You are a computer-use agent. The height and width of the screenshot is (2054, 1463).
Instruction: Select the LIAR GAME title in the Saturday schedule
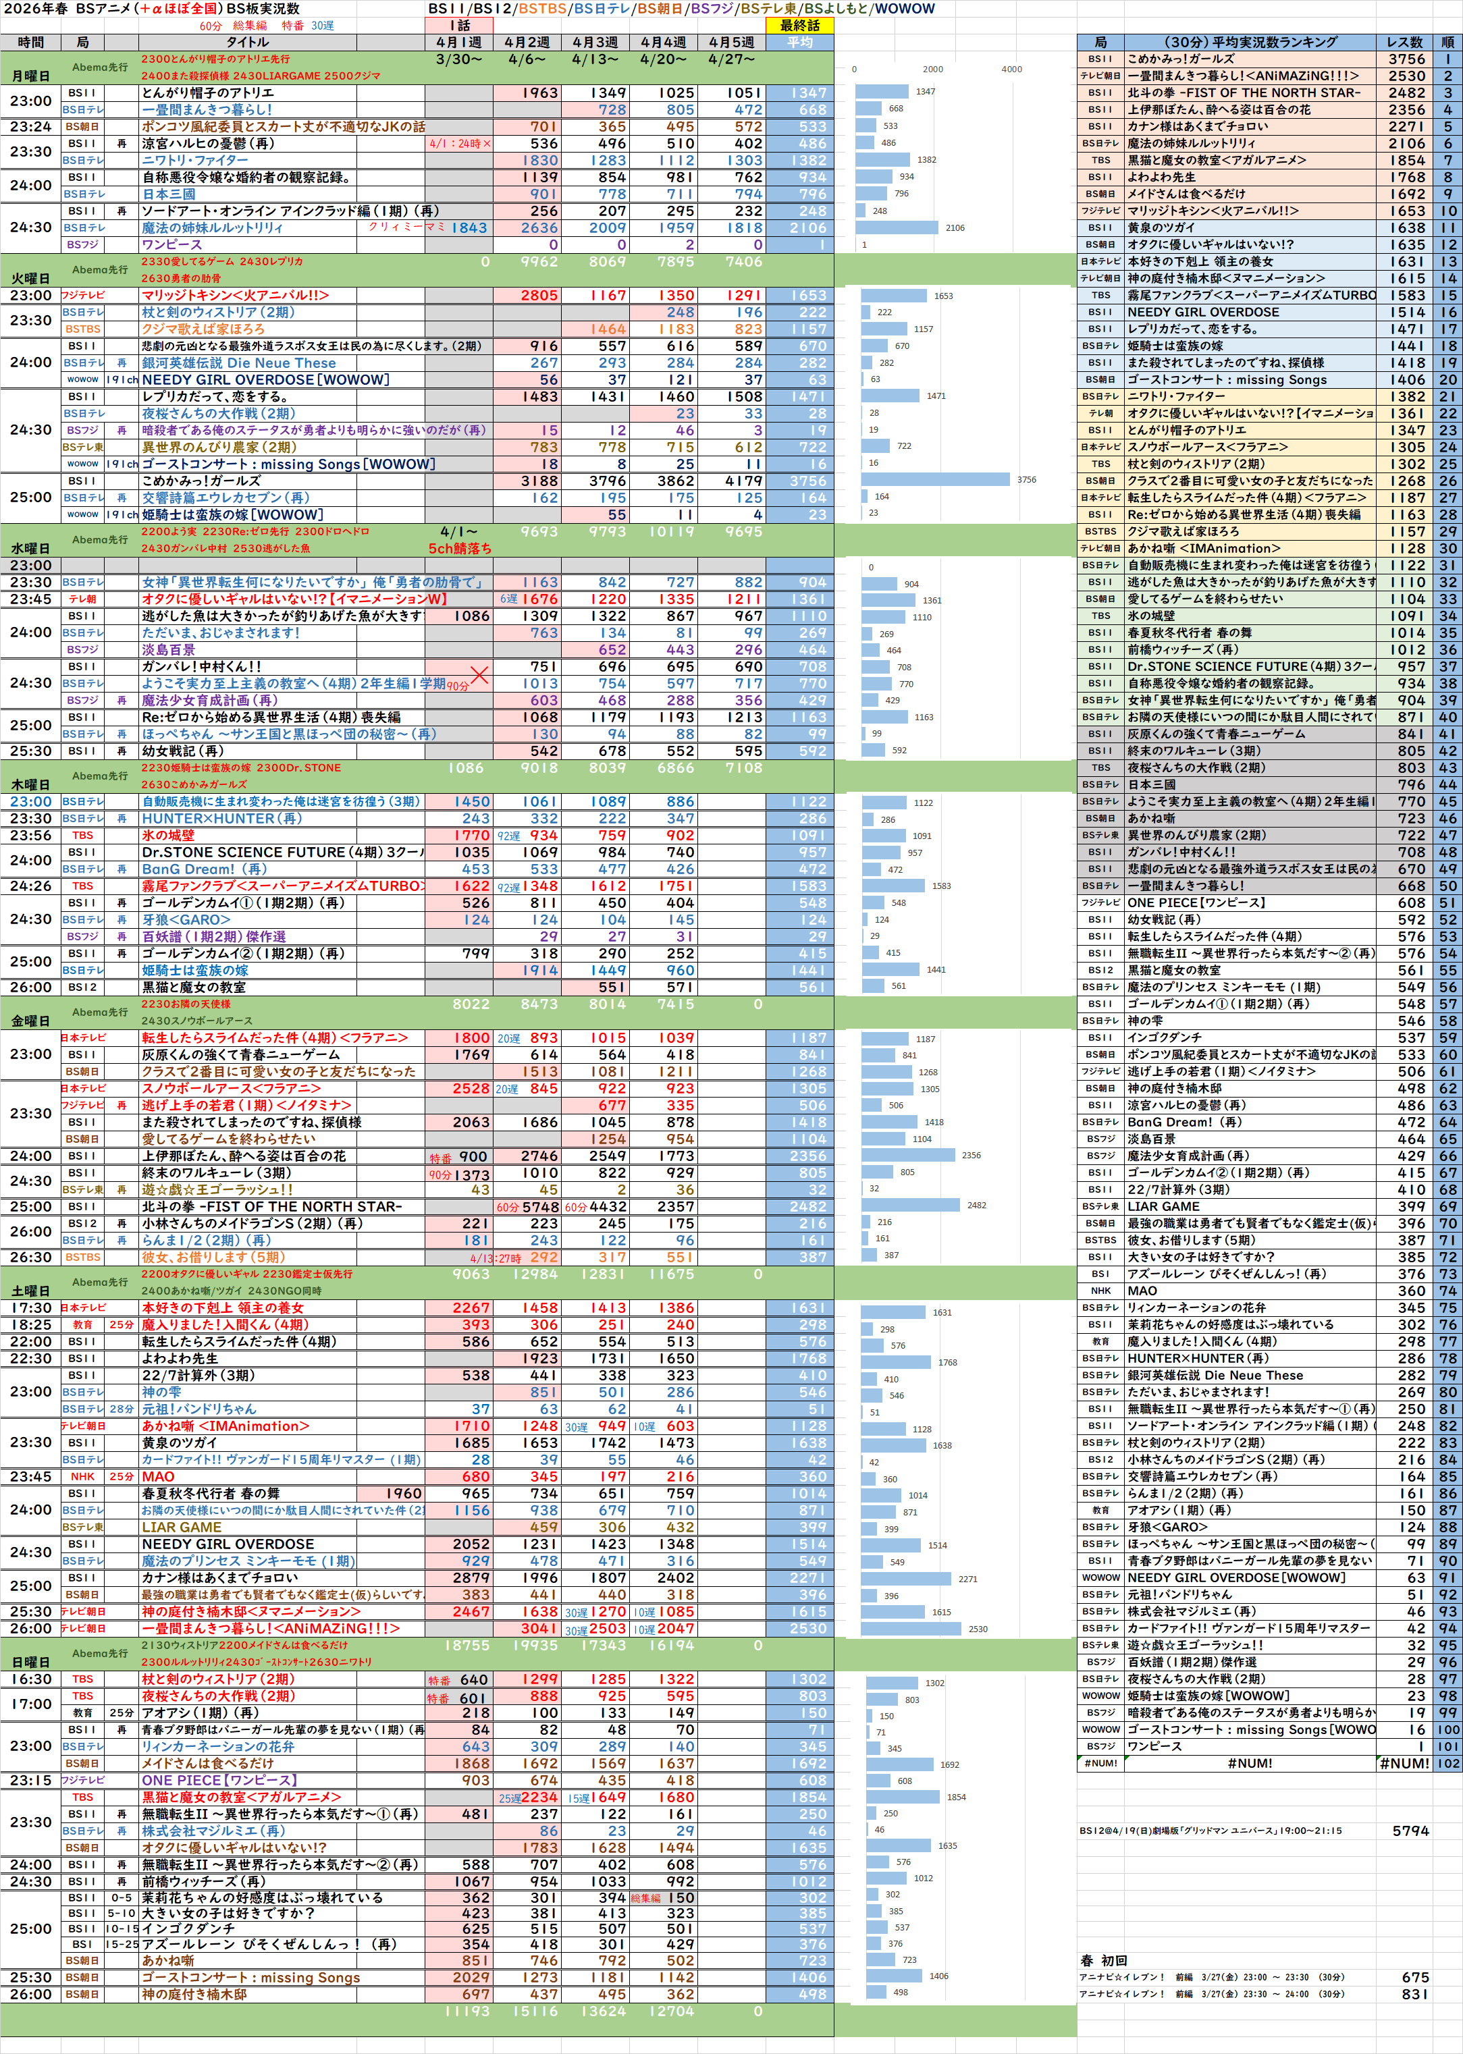181,1528
